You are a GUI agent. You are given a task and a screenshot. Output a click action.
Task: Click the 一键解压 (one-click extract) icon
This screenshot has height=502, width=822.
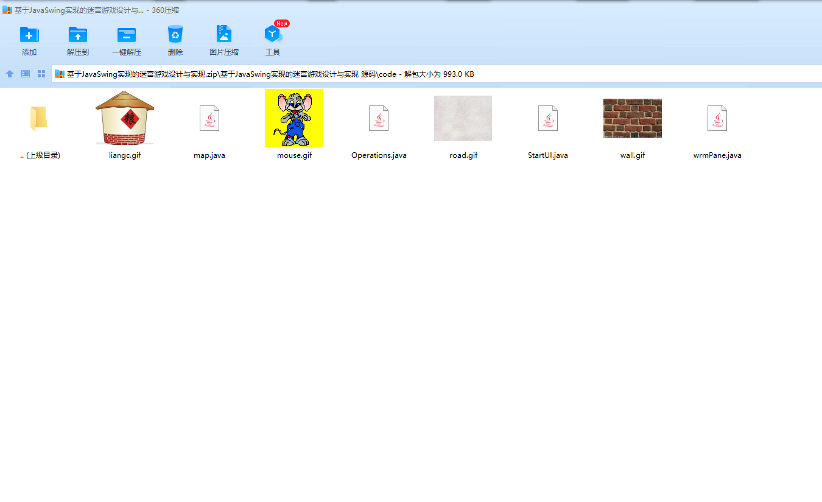pos(127,34)
